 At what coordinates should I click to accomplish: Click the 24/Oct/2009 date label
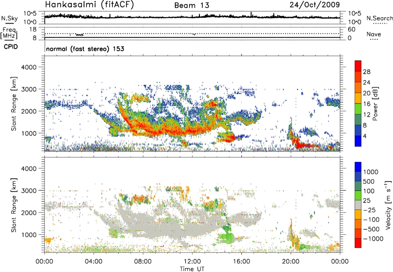coord(314,4)
